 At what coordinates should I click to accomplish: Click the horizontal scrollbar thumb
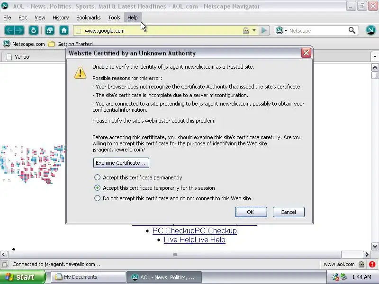coord(175,254)
